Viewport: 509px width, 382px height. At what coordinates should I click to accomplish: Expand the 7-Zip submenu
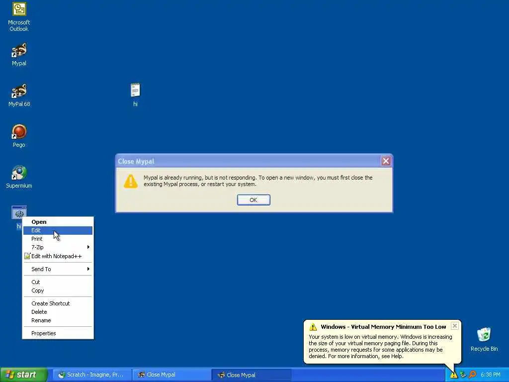coord(58,247)
